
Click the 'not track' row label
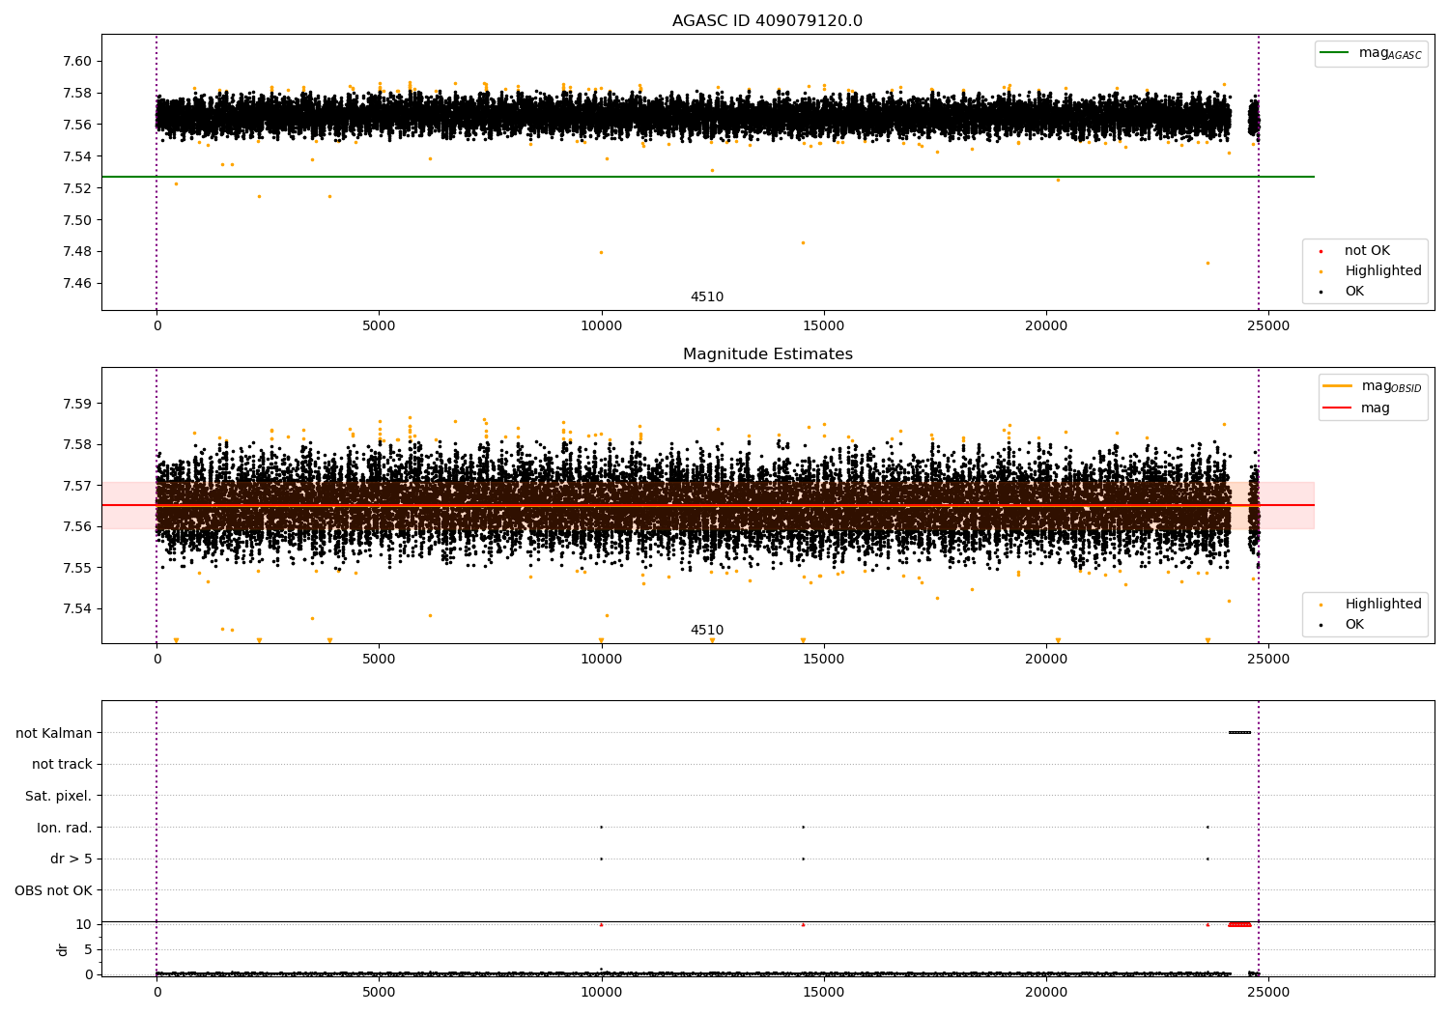pyautogui.click(x=62, y=765)
